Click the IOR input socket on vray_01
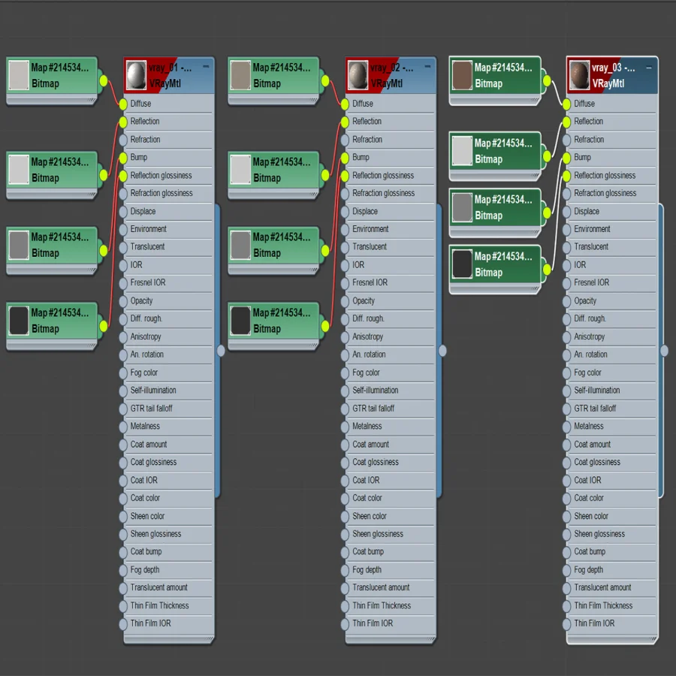 [x=123, y=265]
